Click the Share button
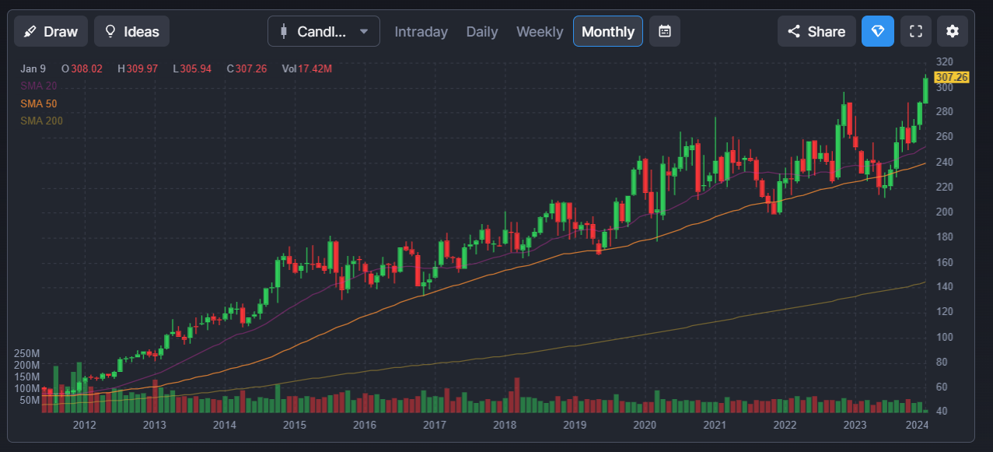 click(x=816, y=31)
